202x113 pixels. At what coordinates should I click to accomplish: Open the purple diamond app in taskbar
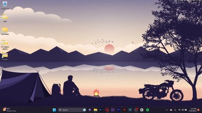(90, 110)
